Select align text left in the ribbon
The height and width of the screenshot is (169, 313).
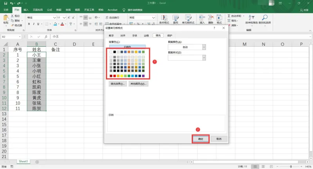click(81, 24)
